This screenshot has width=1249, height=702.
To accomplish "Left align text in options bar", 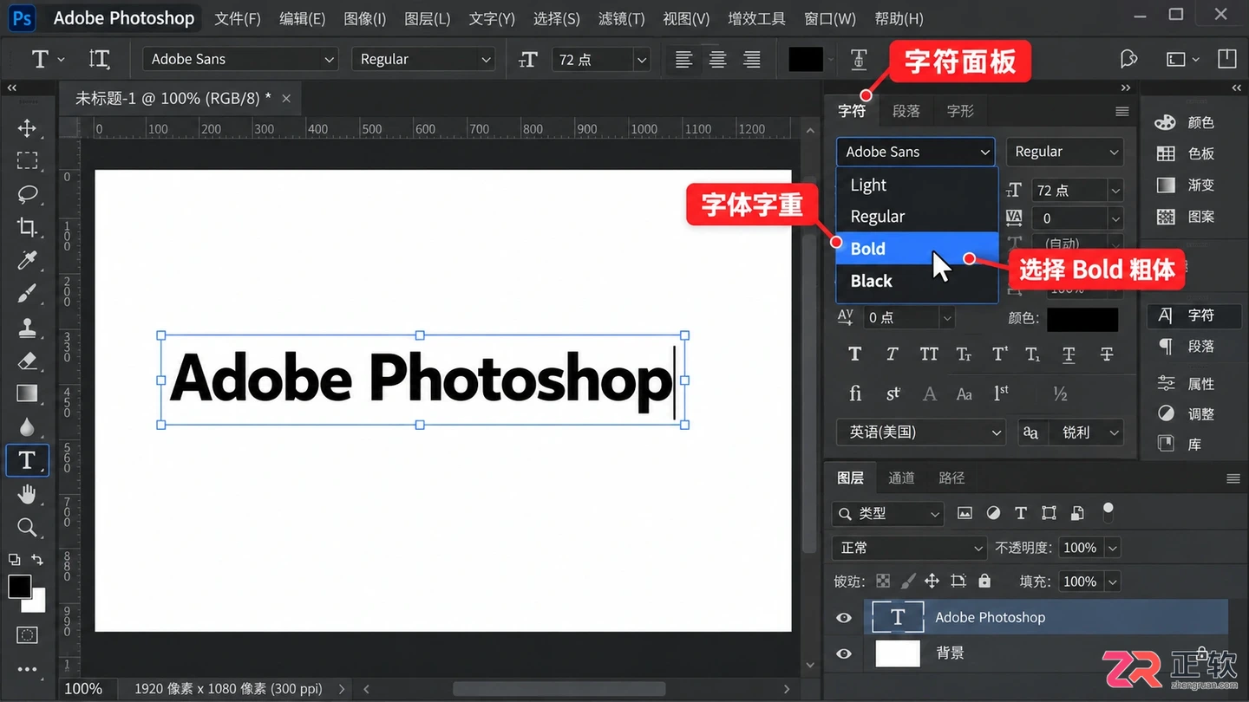I will pyautogui.click(x=683, y=59).
